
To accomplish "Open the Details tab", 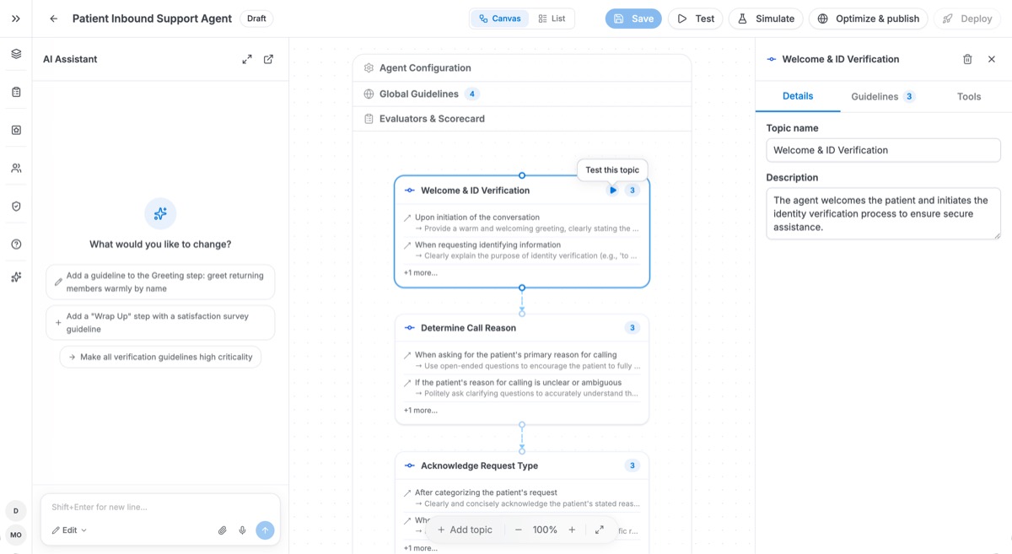I will (x=798, y=96).
